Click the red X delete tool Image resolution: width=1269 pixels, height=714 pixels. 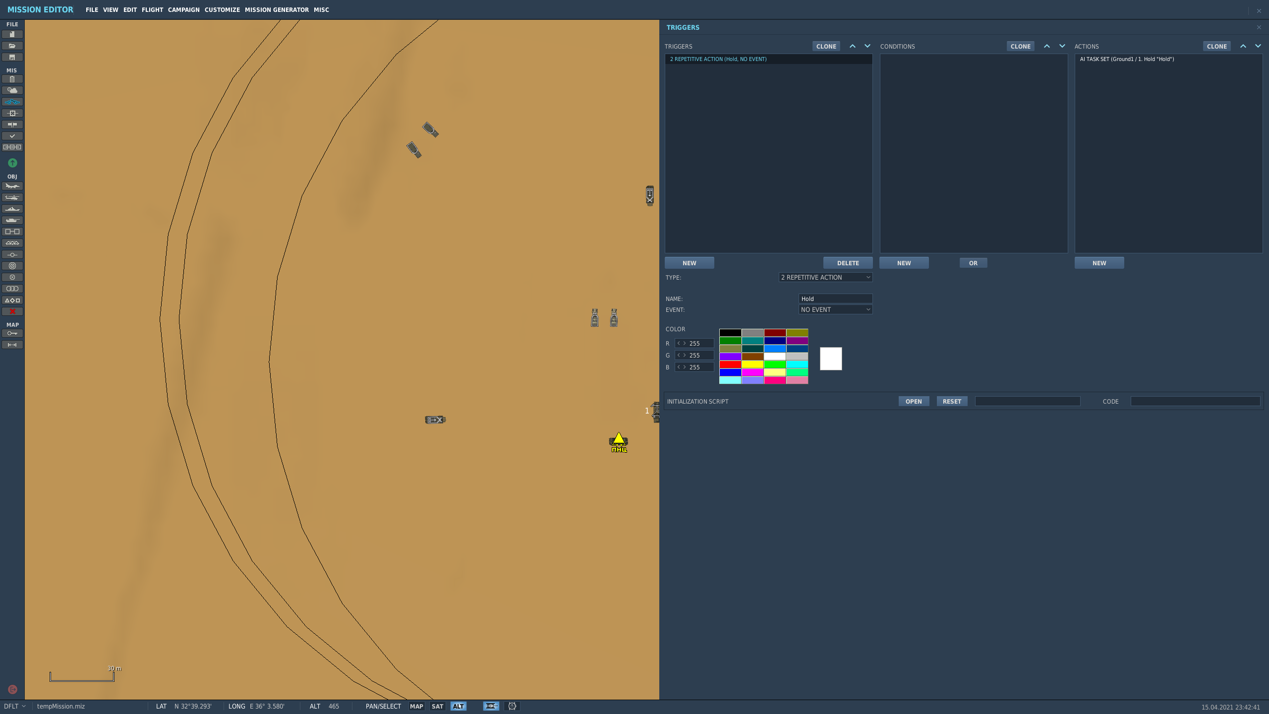[12, 311]
